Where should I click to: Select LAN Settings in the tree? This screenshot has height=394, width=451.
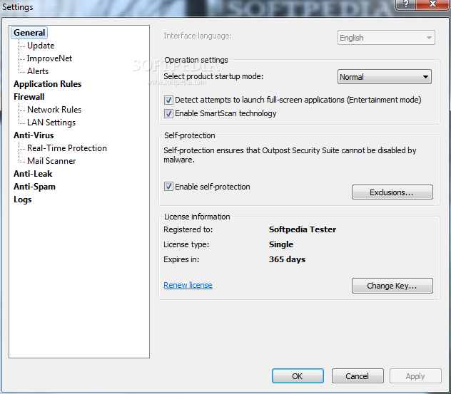pyautogui.click(x=51, y=123)
